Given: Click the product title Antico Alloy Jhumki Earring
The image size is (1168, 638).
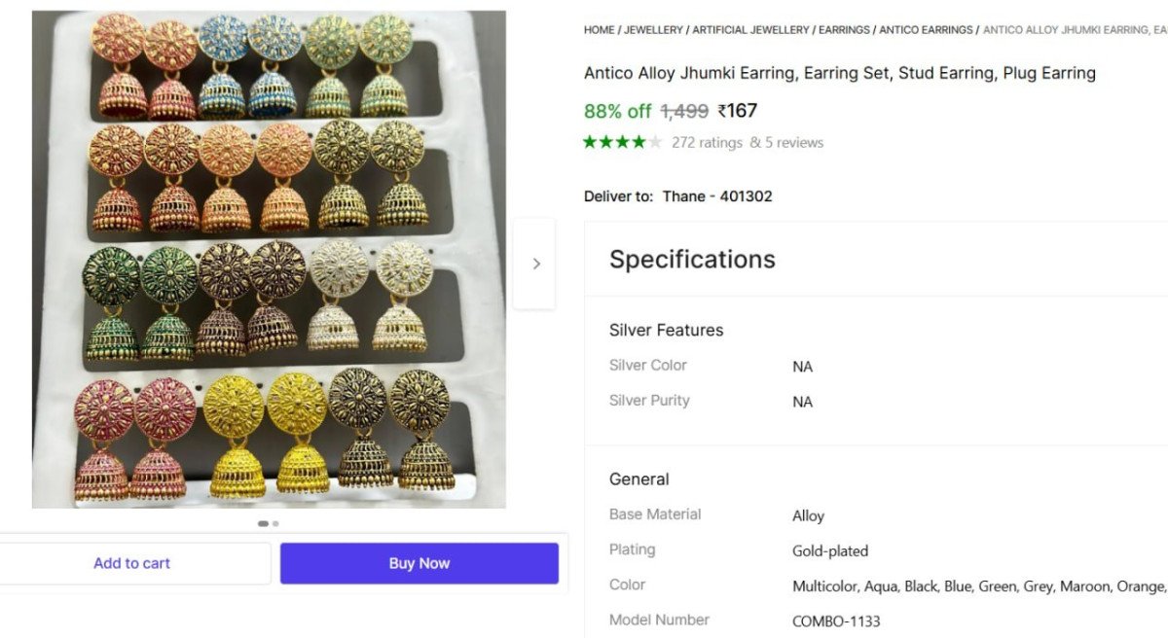Looking at the screenshot, I should coord(839,72).
